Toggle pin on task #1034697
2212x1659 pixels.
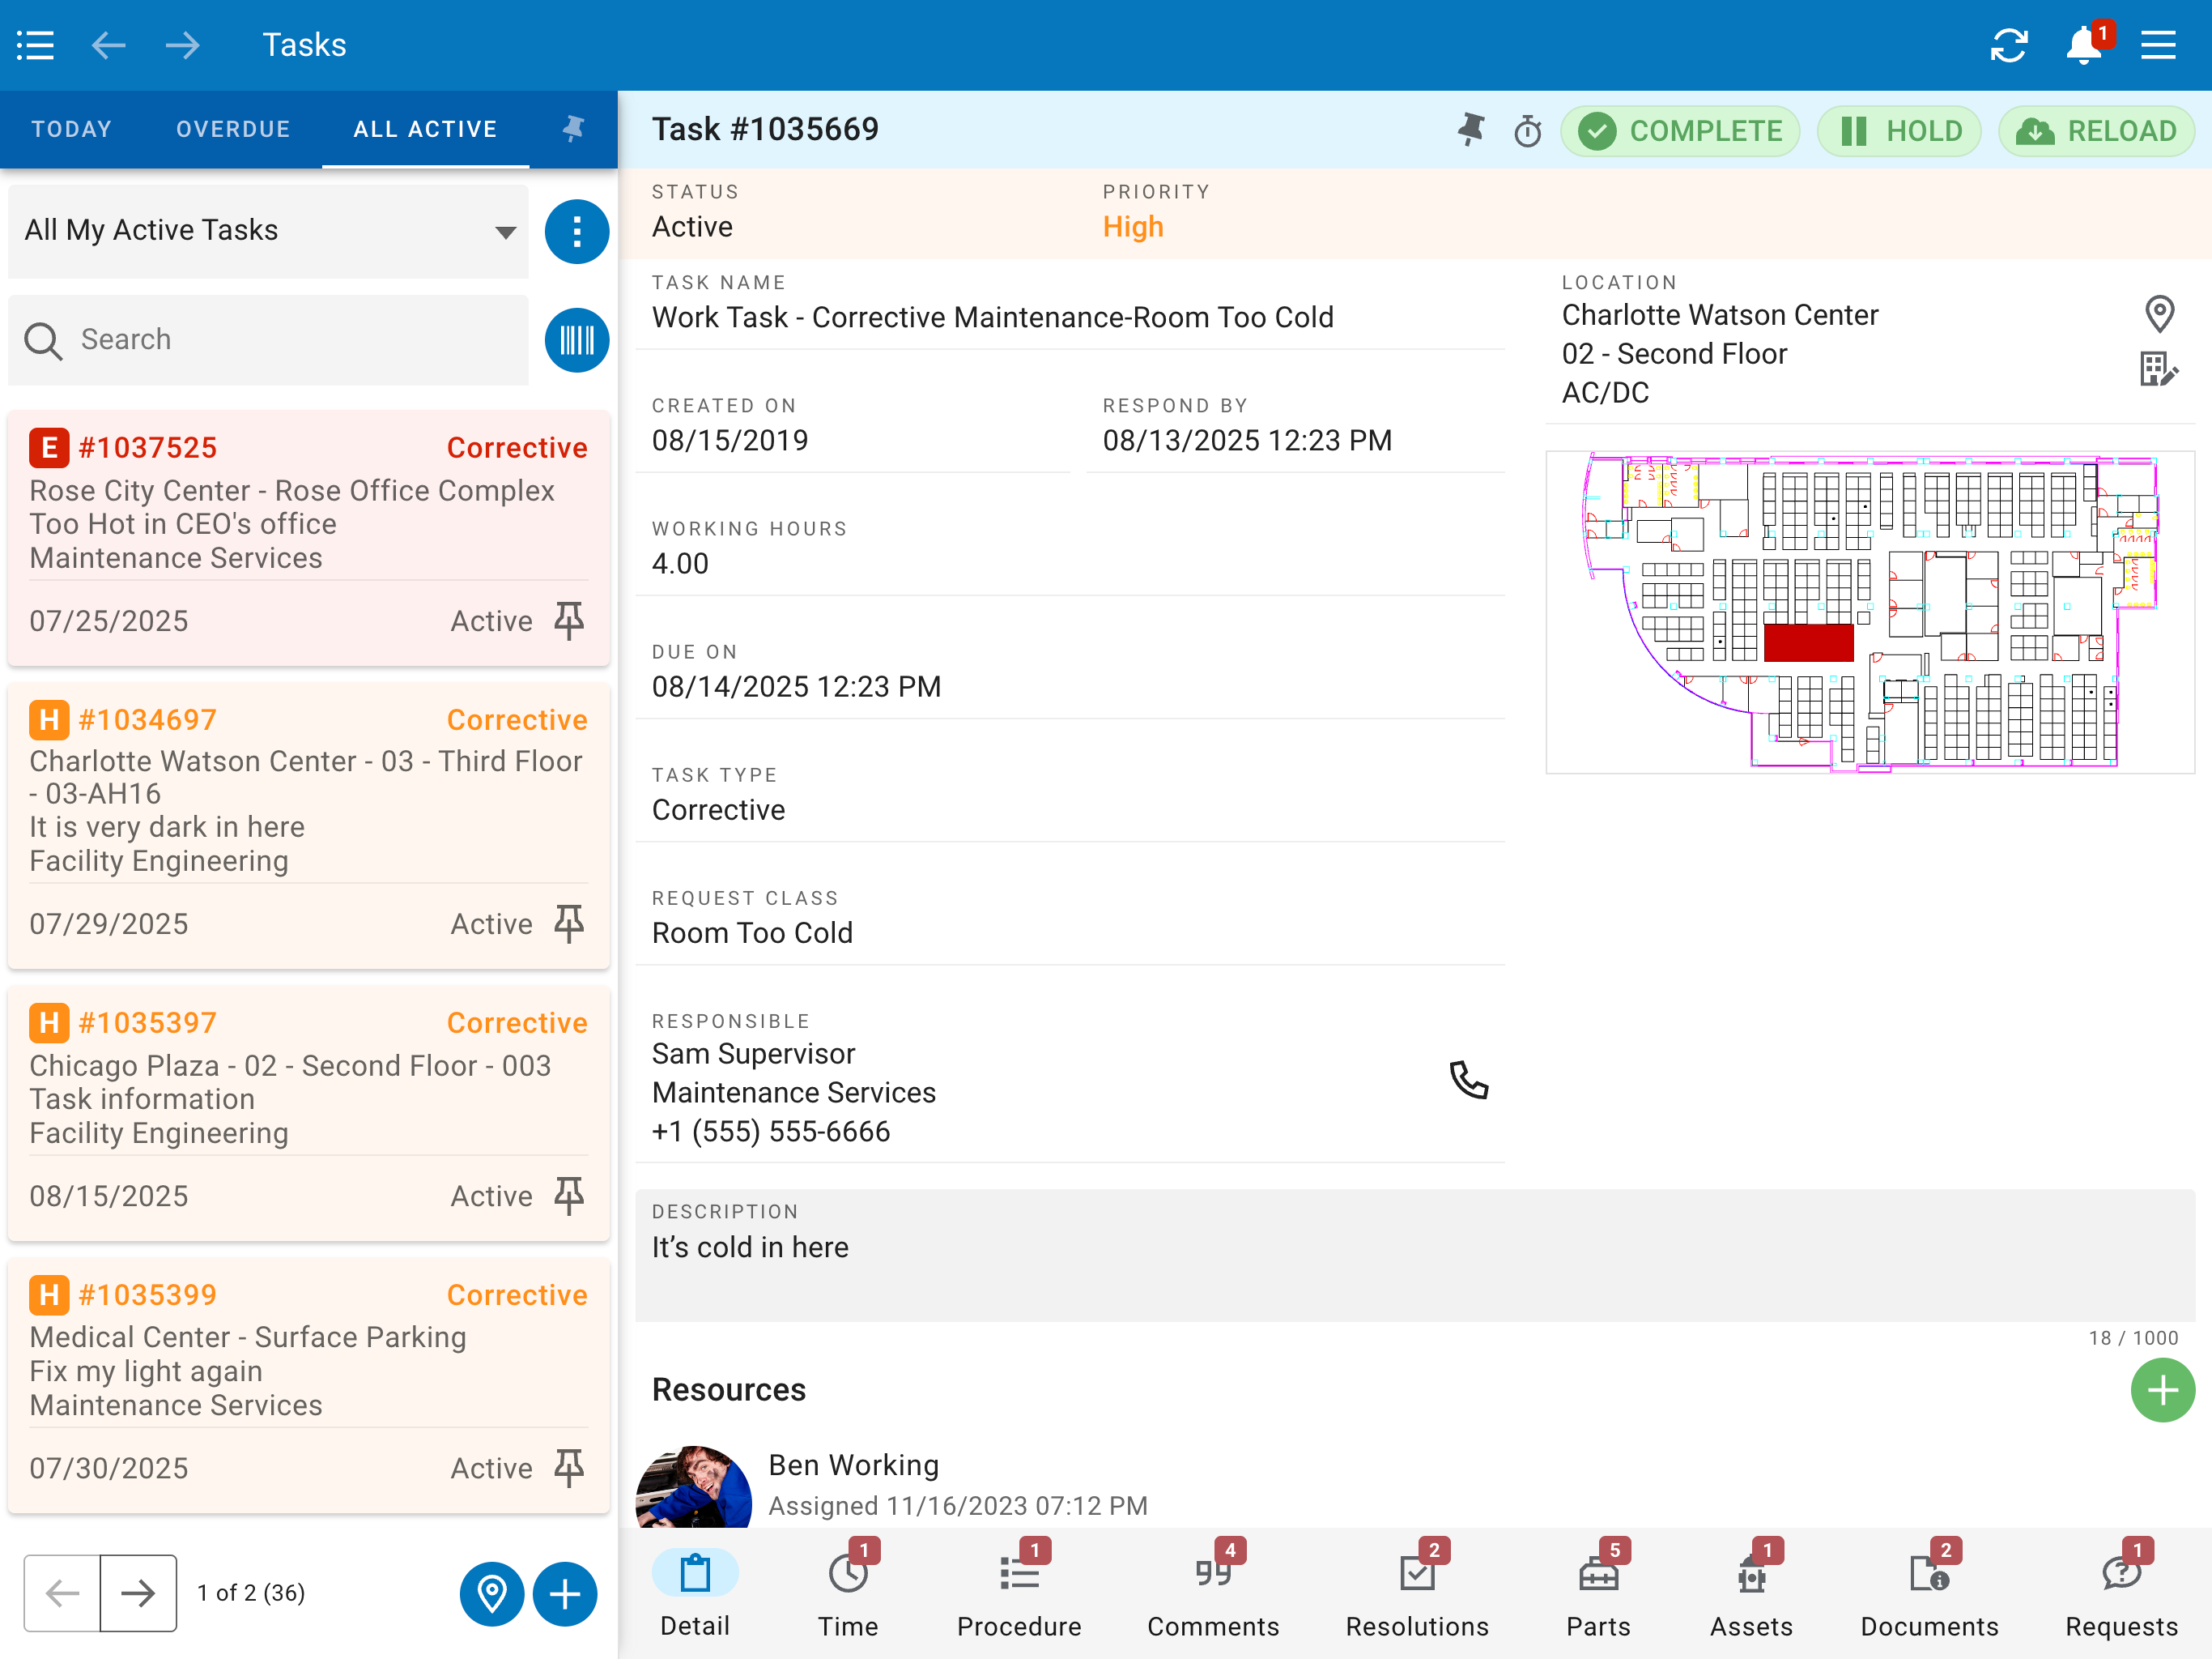tap(569, 923)
